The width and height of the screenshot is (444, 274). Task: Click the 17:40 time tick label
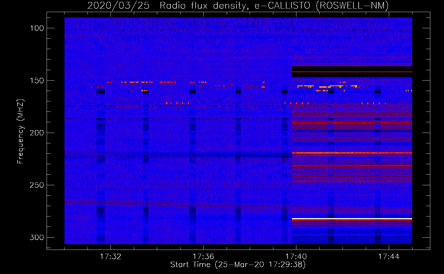(x=296, y=257)
